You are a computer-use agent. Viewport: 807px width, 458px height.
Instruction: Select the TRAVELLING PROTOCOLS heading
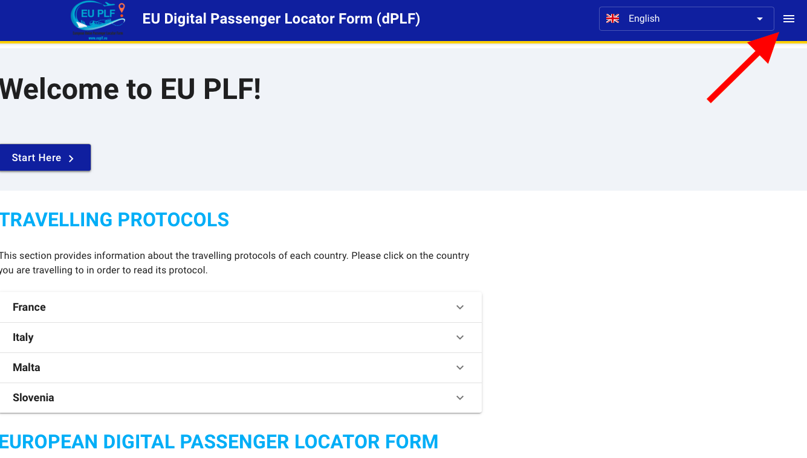click(x=115, y=220)
